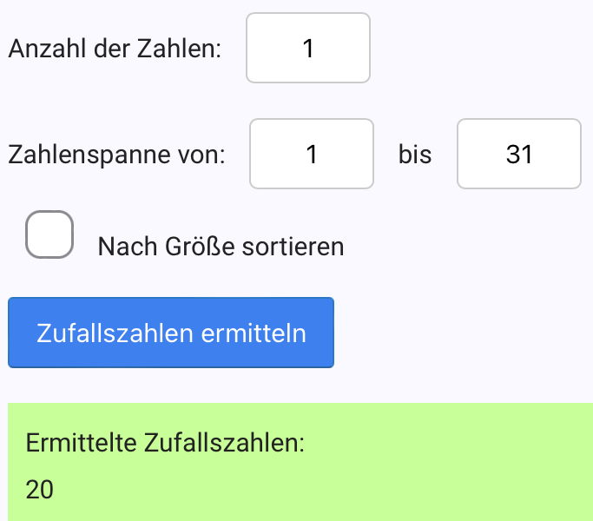Screen dimensions: 593x521
Task: Click the generated random number 20
Action: point(40,491)
